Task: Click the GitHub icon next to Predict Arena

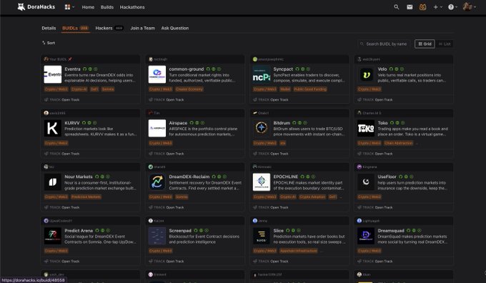Action: pos(97,231)
